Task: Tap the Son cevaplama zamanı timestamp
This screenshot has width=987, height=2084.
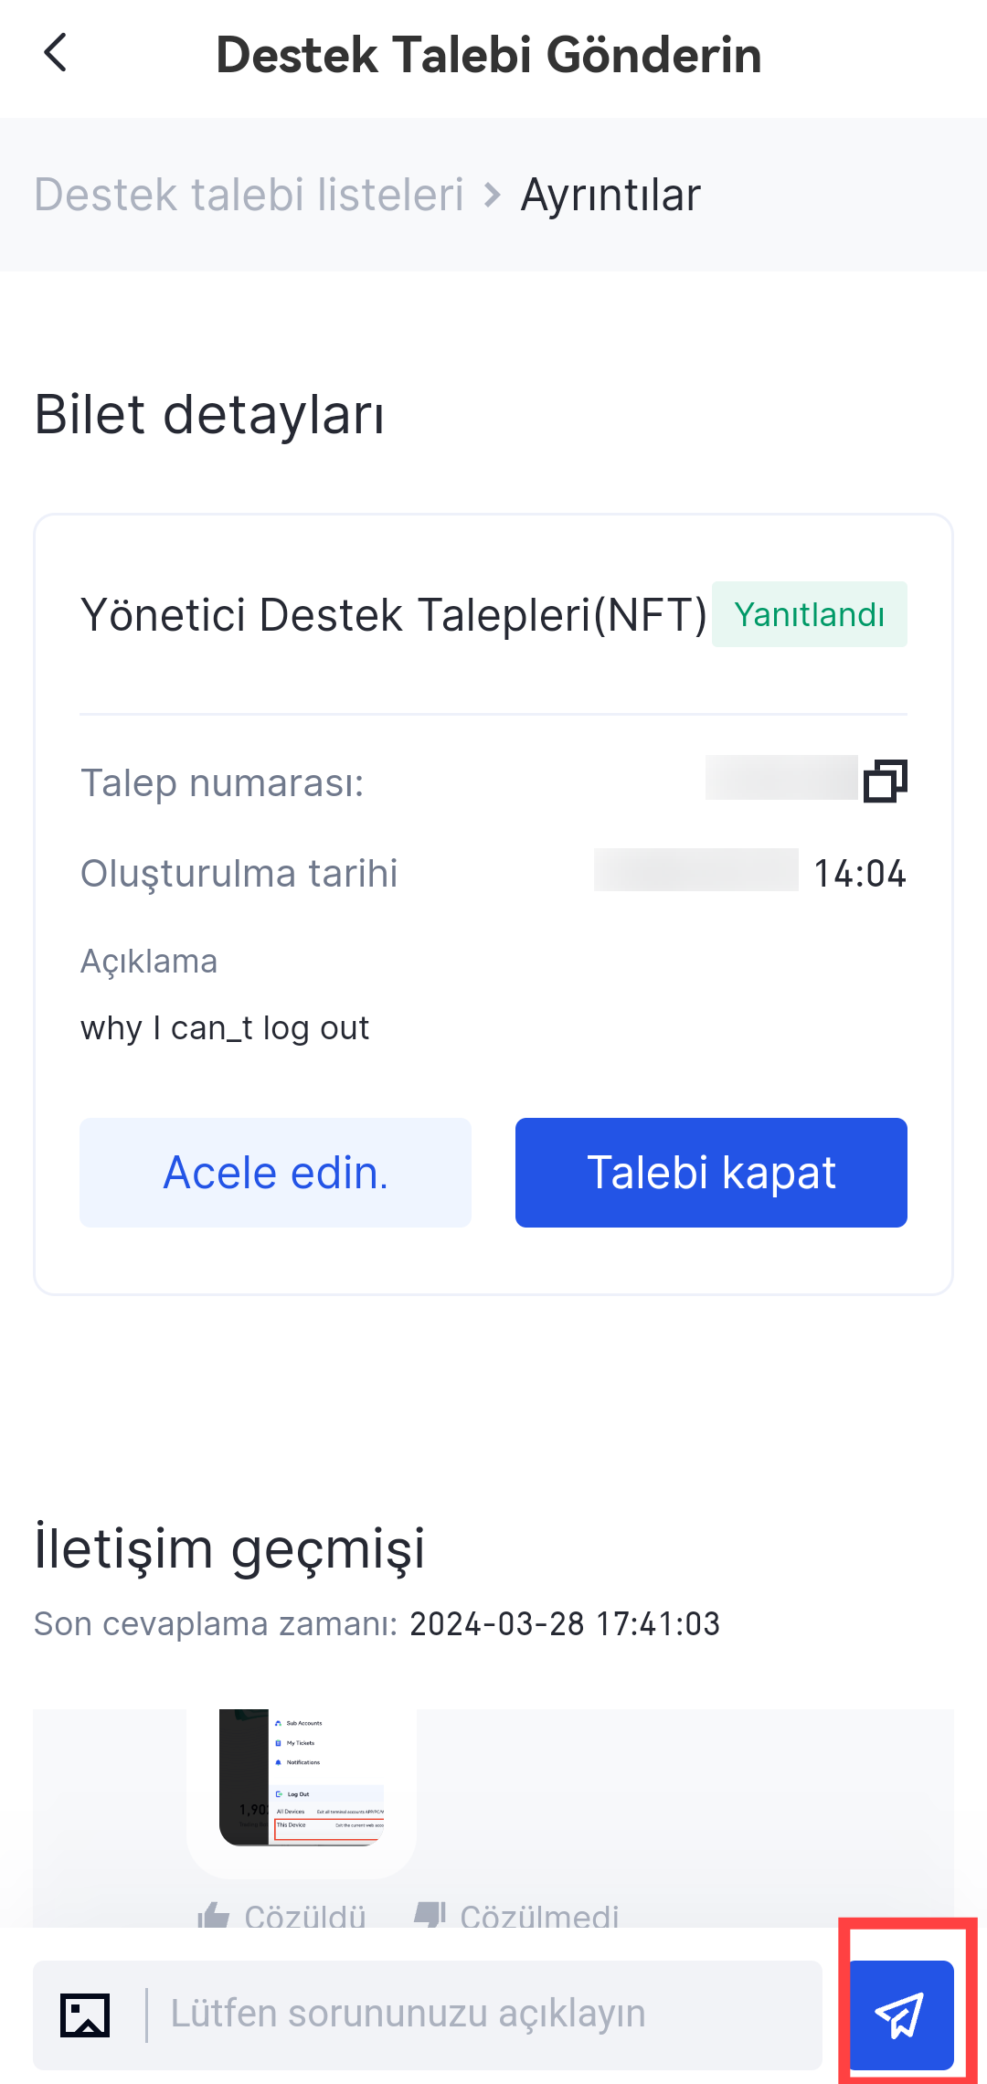Action: pos(564,1624)
